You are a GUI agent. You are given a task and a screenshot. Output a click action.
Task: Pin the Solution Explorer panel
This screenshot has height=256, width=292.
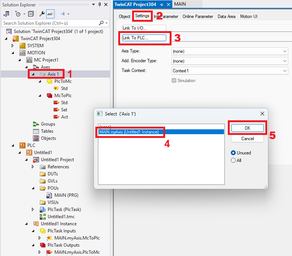click(x=99, y=4)
